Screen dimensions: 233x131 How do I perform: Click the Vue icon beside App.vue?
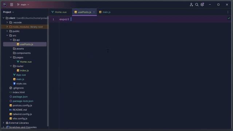click(14, 75)
